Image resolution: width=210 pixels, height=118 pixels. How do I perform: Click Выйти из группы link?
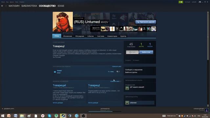(131, 72)
